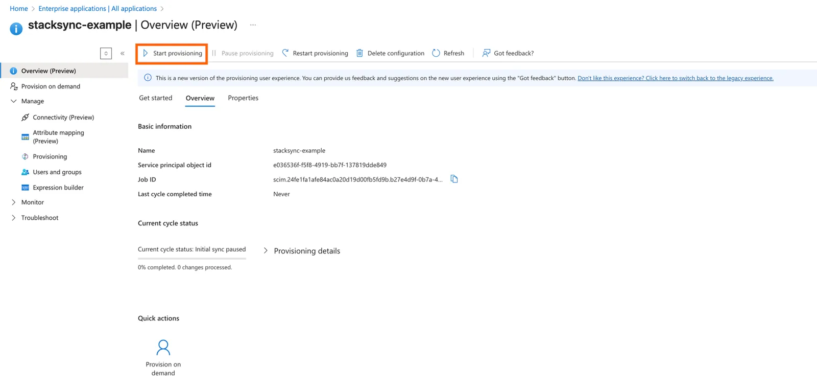Click the Overview (Preview) sidebar info icon
This screenshot has width=817, height=390.
[13, 71]
